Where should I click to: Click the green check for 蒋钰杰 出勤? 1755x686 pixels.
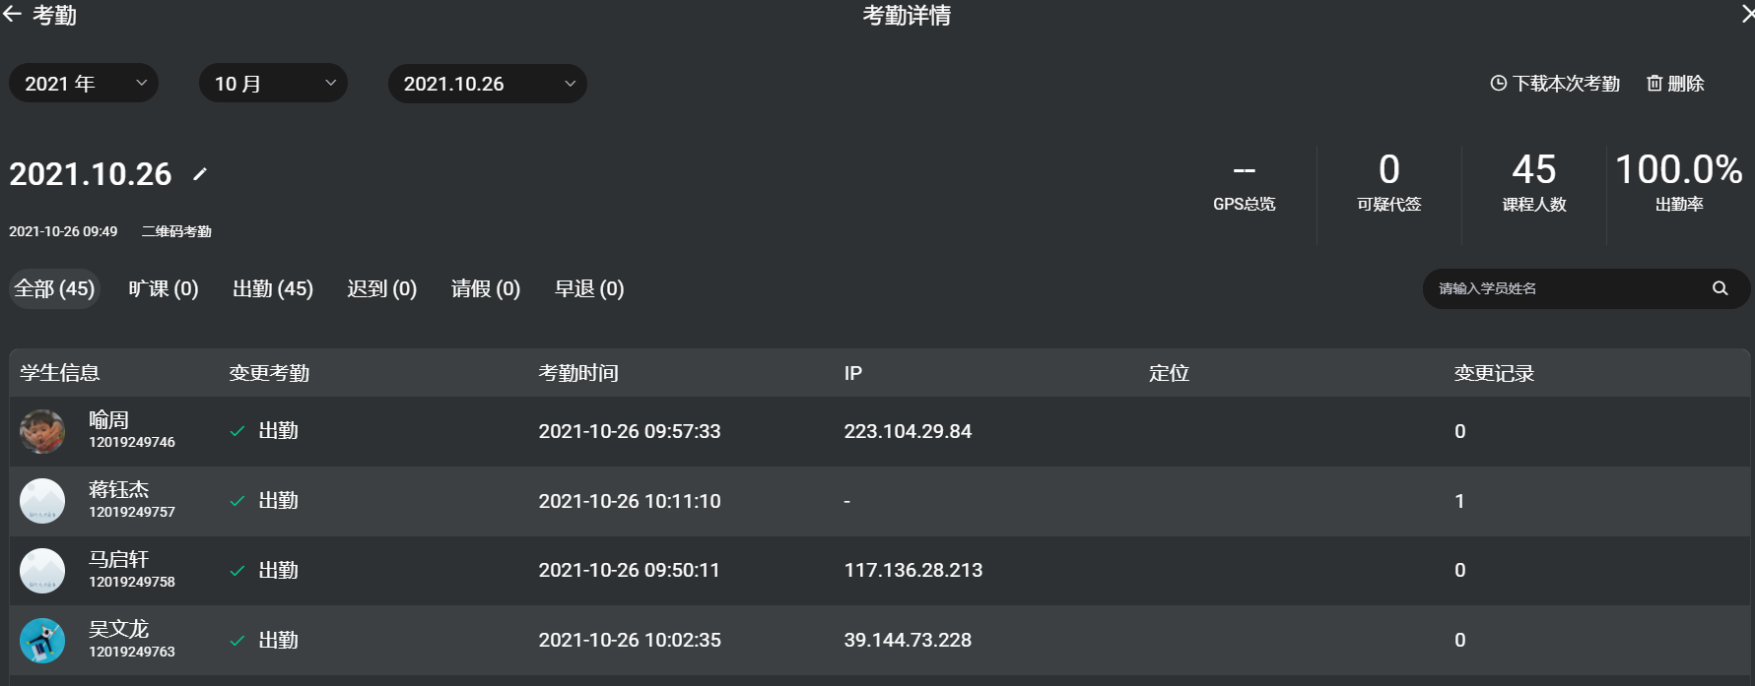[236, 501]
